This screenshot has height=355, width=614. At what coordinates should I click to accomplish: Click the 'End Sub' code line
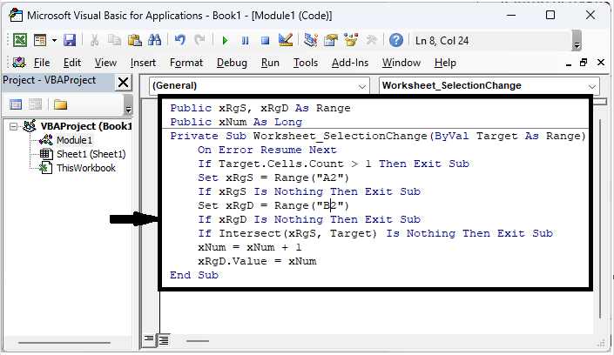[x=194, y=275]
